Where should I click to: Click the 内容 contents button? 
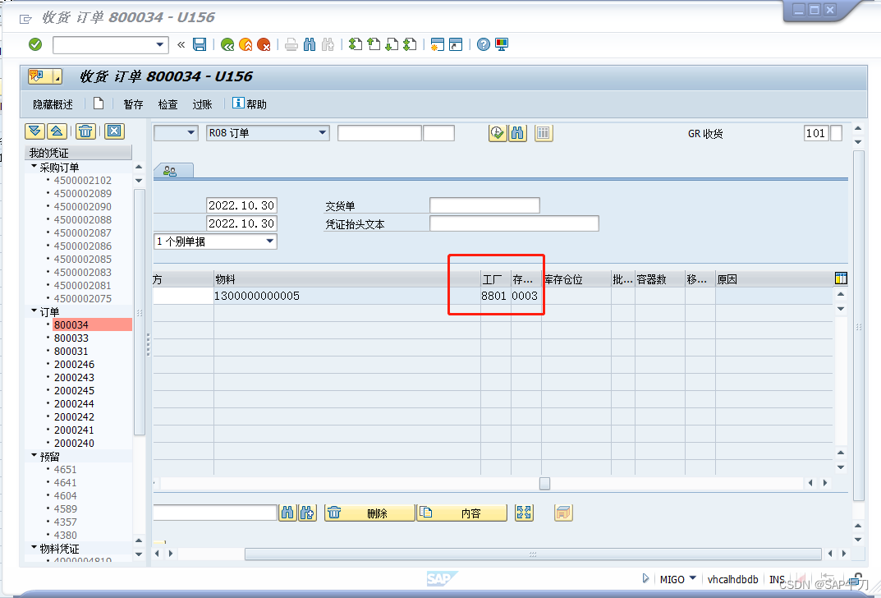point(462,513)
